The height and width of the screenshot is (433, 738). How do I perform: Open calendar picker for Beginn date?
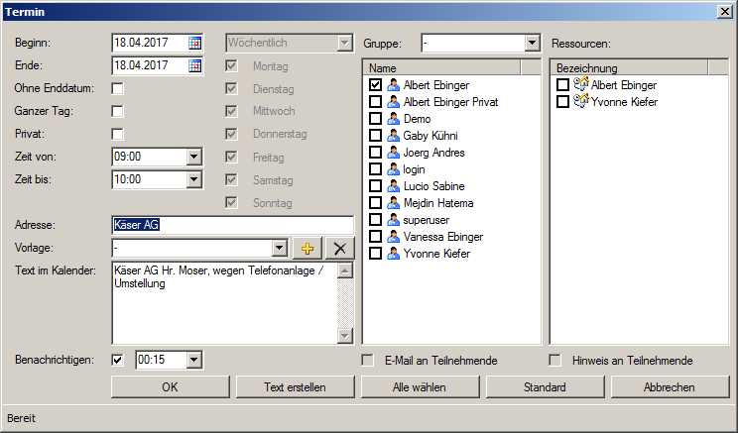pyautogui.click(x=194, y=44)
